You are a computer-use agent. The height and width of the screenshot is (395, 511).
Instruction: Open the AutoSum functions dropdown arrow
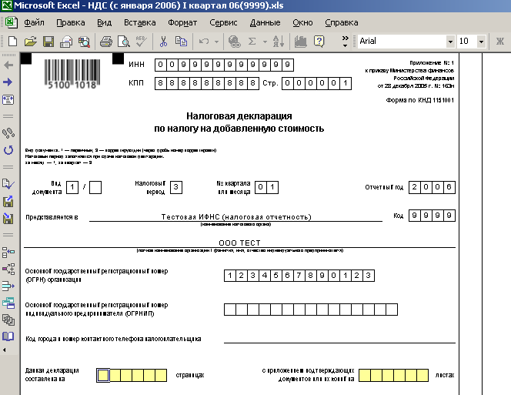(x=265, y=42)
